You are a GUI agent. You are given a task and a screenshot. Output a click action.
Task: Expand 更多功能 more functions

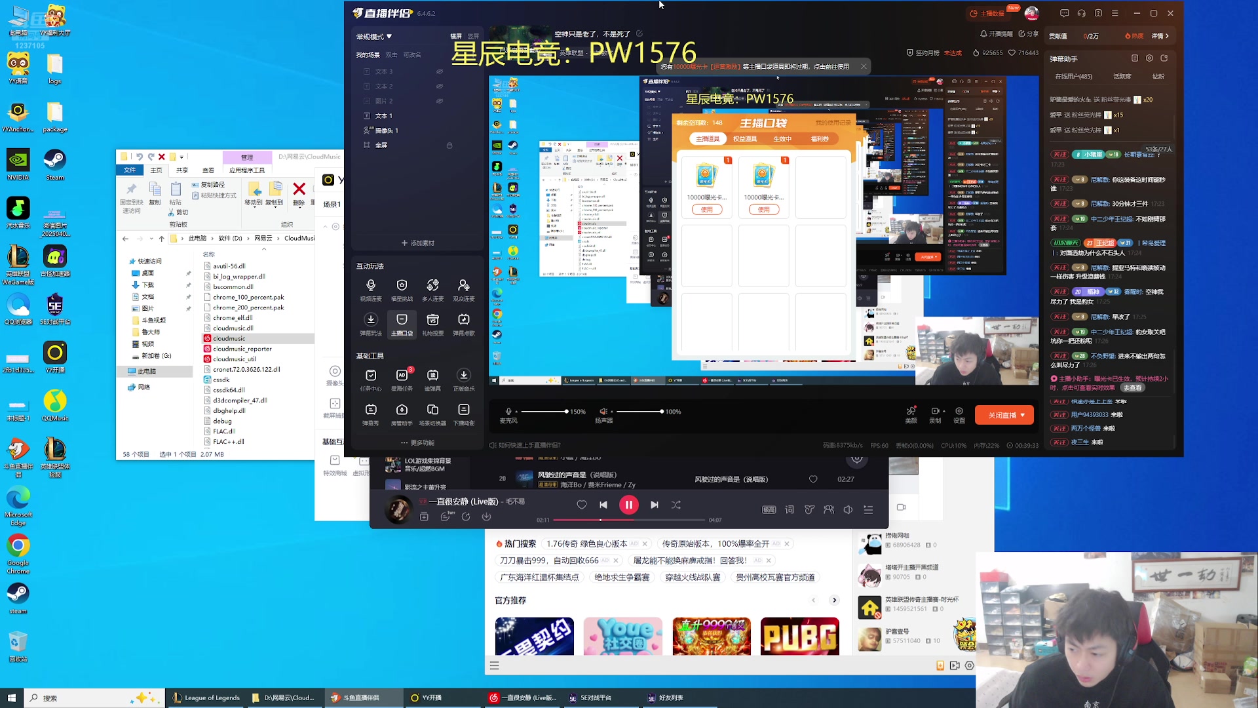pyautogui.click(x=417, y=442)
